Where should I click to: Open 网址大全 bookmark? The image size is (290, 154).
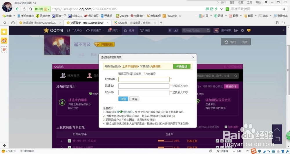(x=43, y=16)
